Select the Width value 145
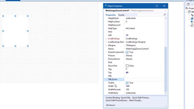The height and width of the screenshot is (109, 194). point(128,86)
